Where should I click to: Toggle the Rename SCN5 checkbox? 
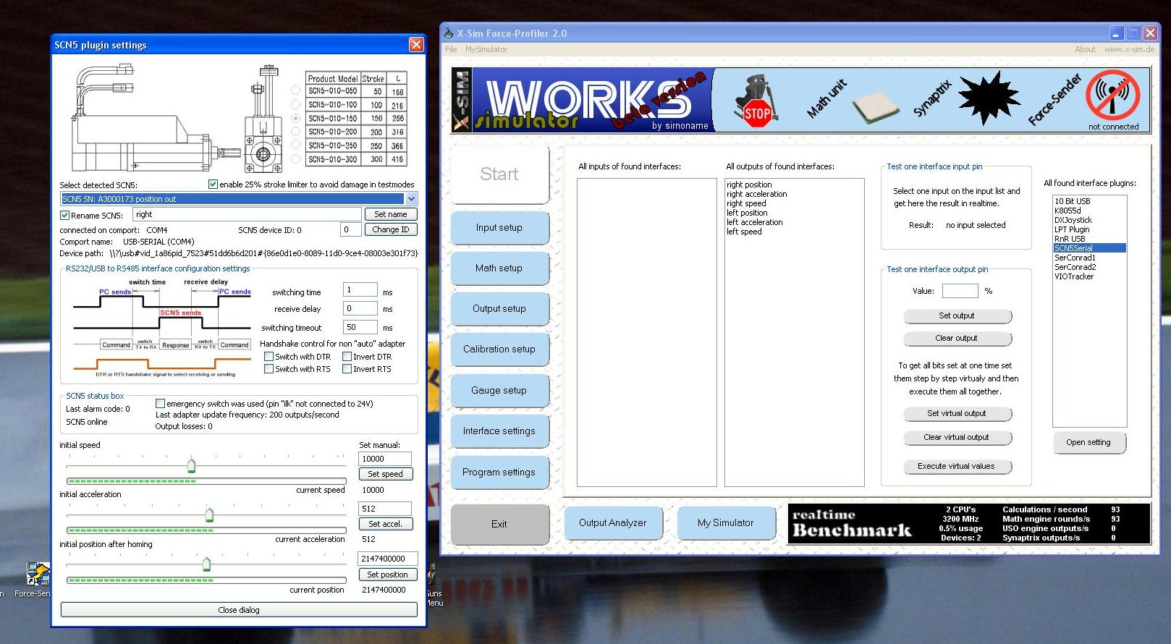click(x=64, y=215)
